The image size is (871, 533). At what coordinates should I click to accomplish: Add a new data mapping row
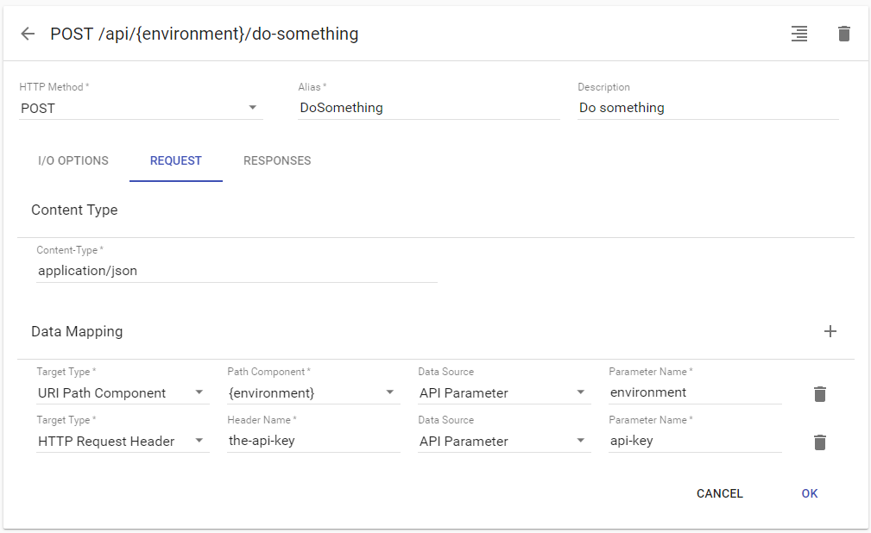[830, 331]
